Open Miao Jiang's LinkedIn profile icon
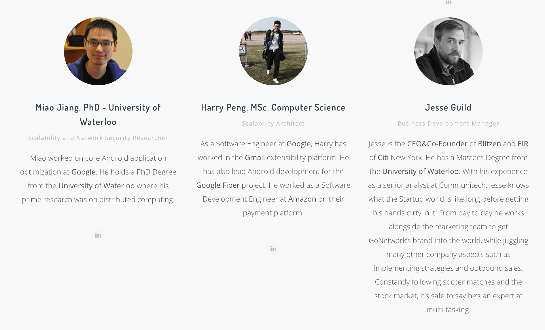545x330 pixels. click(98, 235)
